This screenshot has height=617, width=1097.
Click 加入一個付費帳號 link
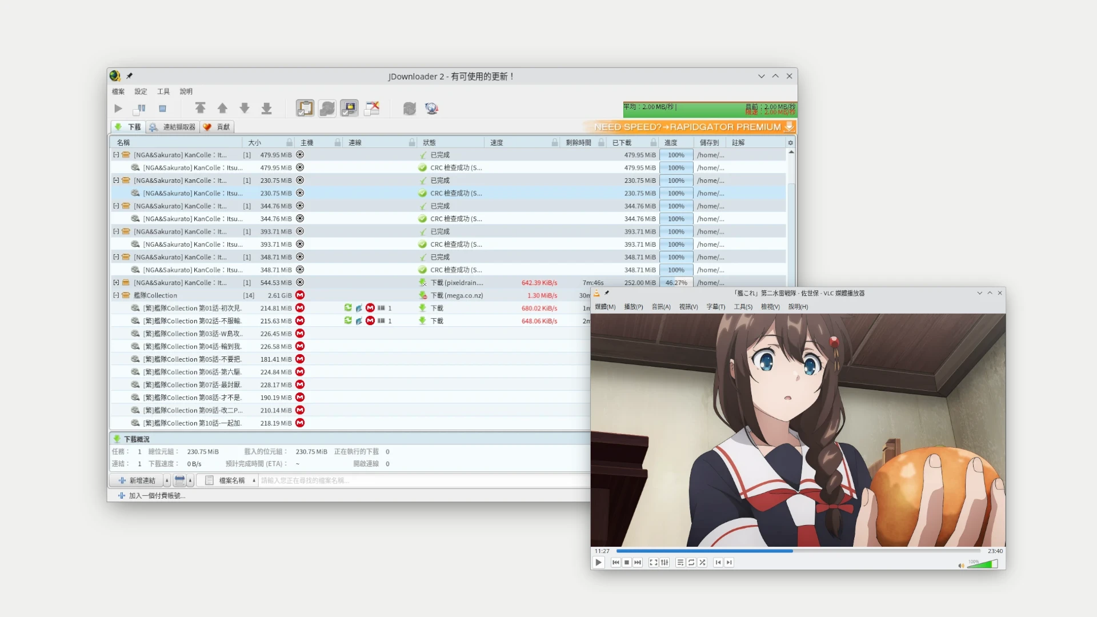pyautogui.click(x=157, y=496)
